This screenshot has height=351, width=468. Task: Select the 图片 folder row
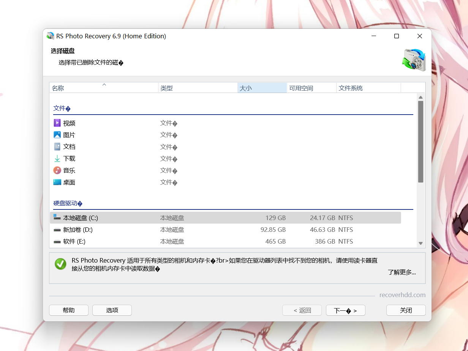pos(225,135)
